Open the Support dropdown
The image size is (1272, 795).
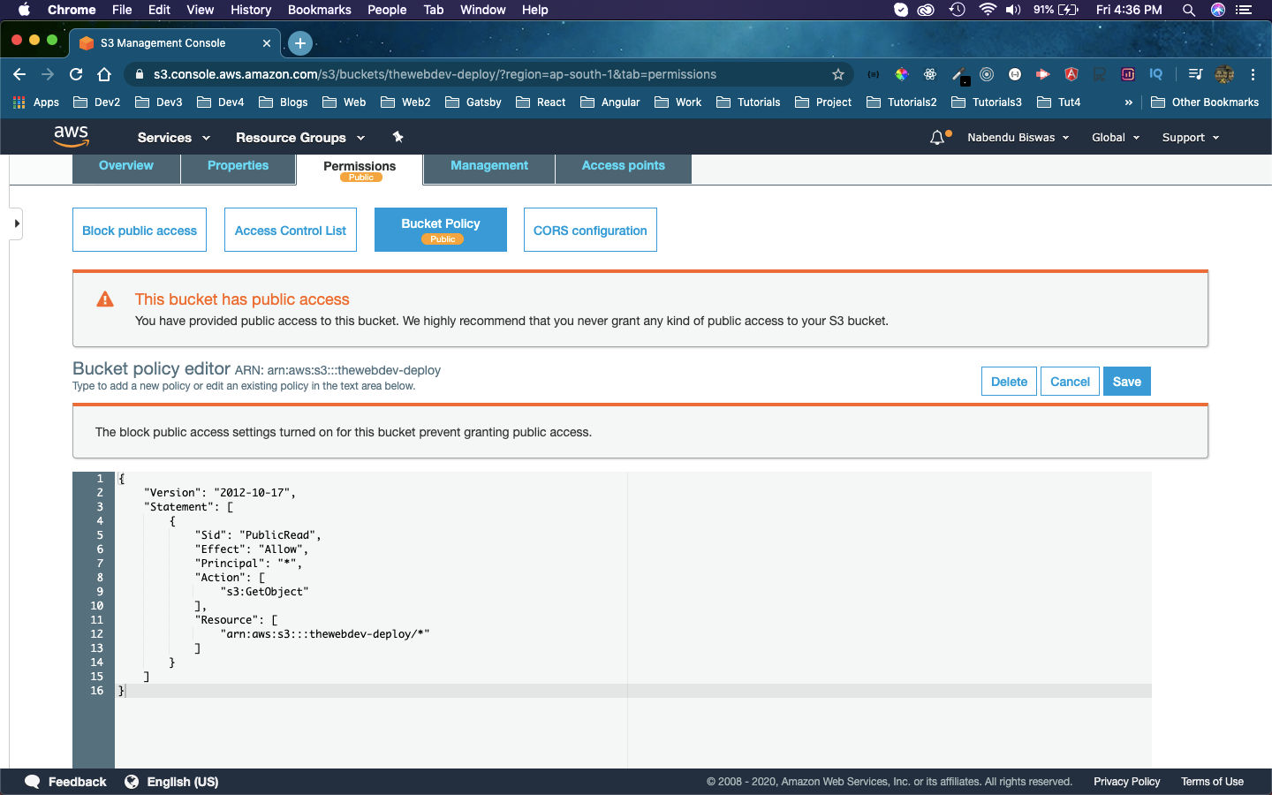[x=1191, y=138]
